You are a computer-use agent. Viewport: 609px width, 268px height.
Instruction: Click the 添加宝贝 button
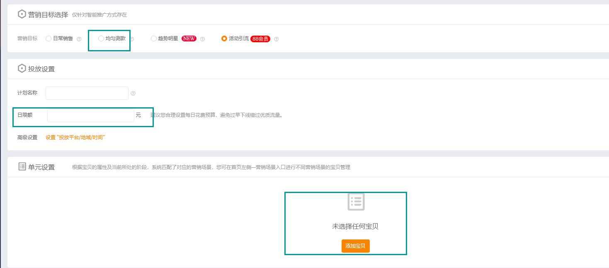pos(355,246)
